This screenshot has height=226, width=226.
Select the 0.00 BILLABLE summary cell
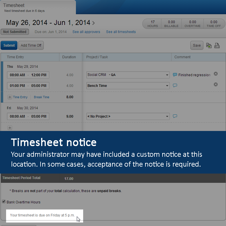(x=171, y=24)
